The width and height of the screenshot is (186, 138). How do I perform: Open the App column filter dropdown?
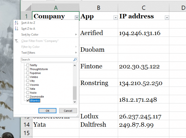[x=115, y=17]
